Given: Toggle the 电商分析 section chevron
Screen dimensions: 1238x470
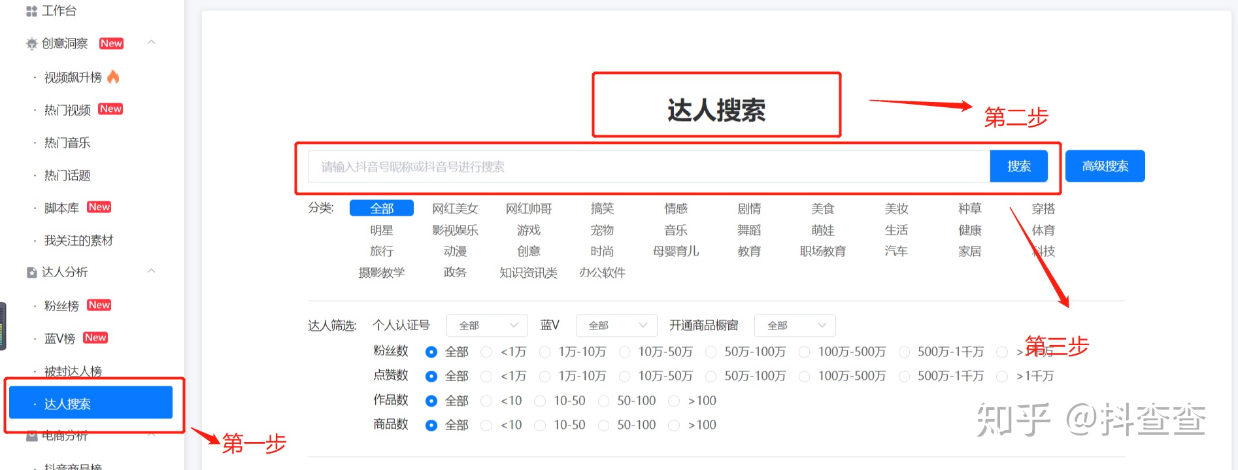Looking at the screenshot, I should 152,435.
